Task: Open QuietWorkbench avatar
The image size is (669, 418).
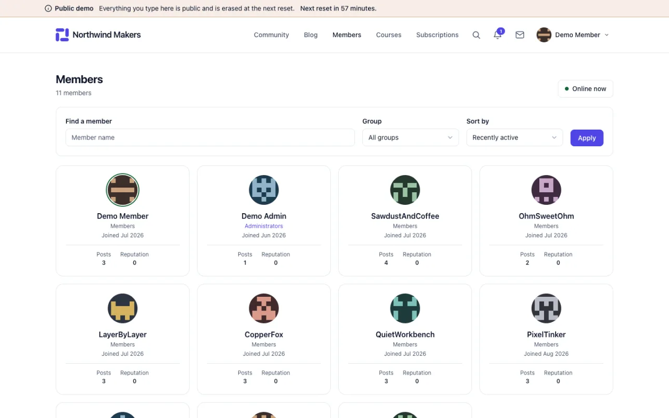Action: pyautogui.click(x=405, y=308)
